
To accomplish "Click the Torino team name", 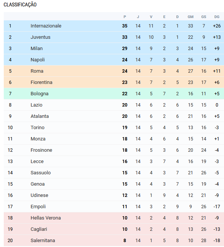I will (x=38, y=128).
